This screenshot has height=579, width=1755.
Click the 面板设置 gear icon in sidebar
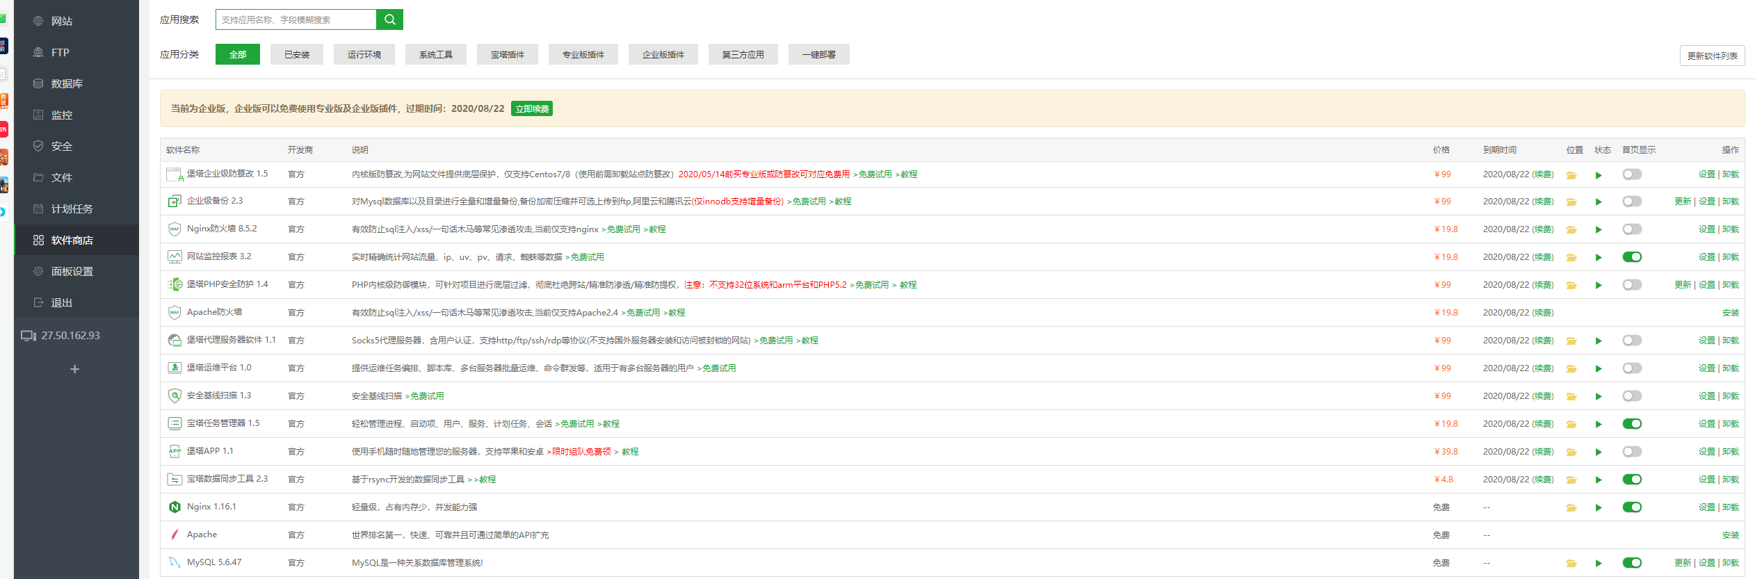(38, 271)
